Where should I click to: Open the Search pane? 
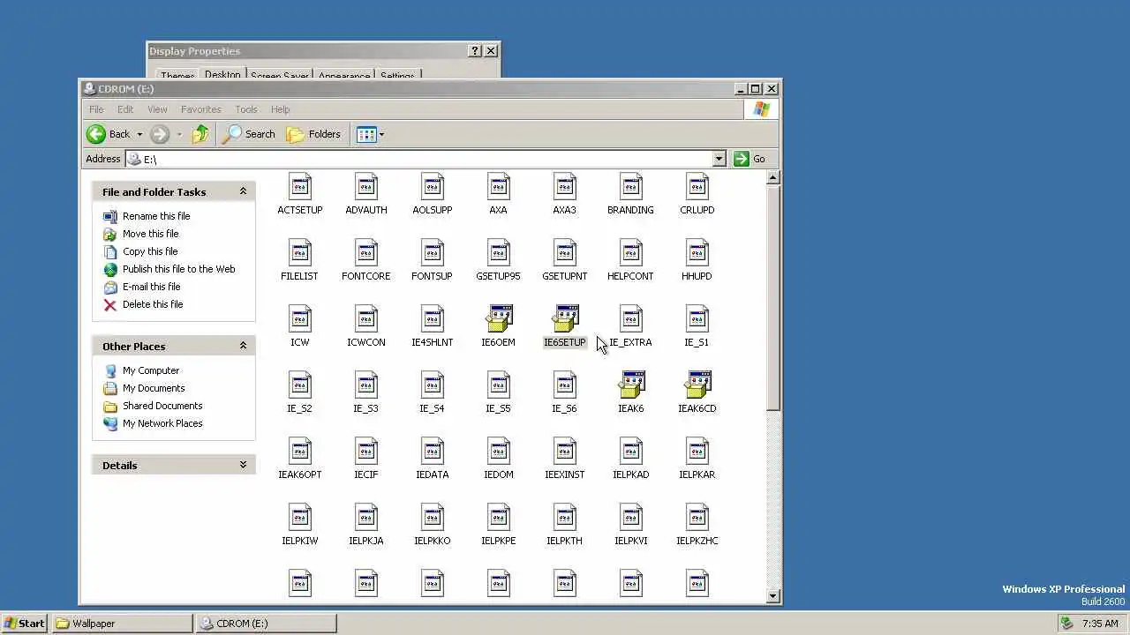point(249,134)
